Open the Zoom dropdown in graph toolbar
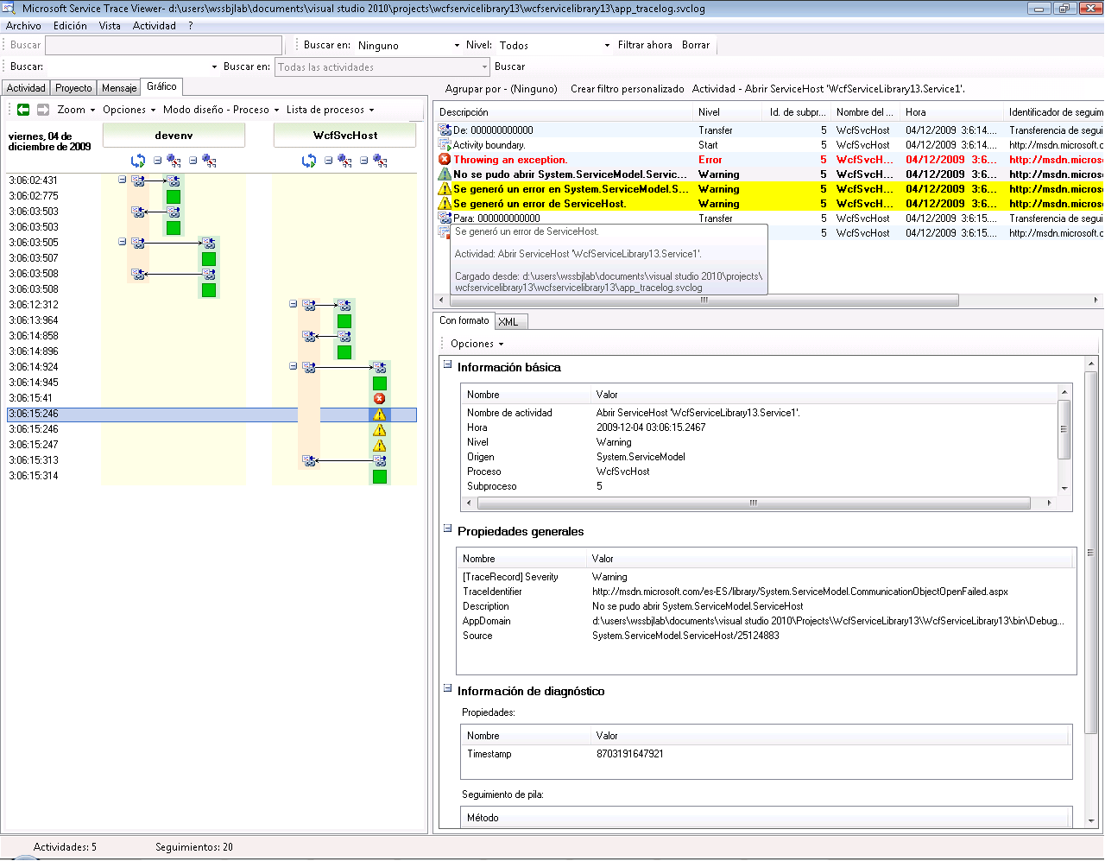 [77, 110]
